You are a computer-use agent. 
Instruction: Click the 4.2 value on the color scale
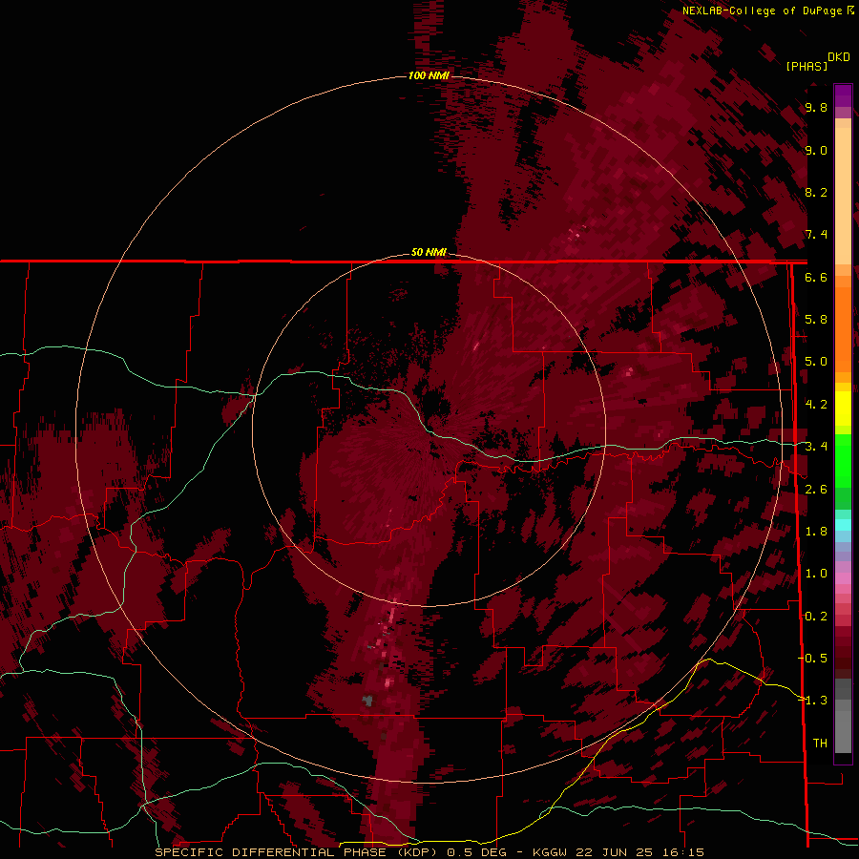[816, 405]
